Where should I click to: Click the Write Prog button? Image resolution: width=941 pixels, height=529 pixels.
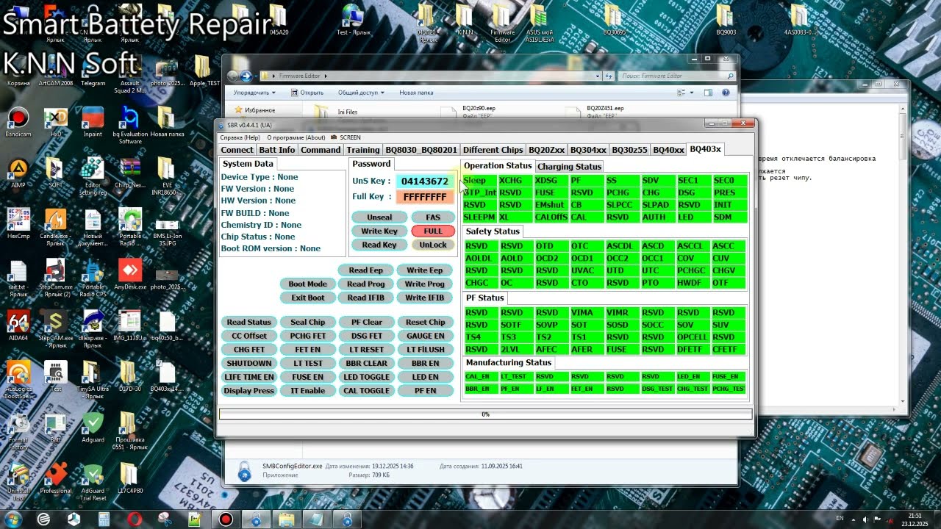coord(425,284)
